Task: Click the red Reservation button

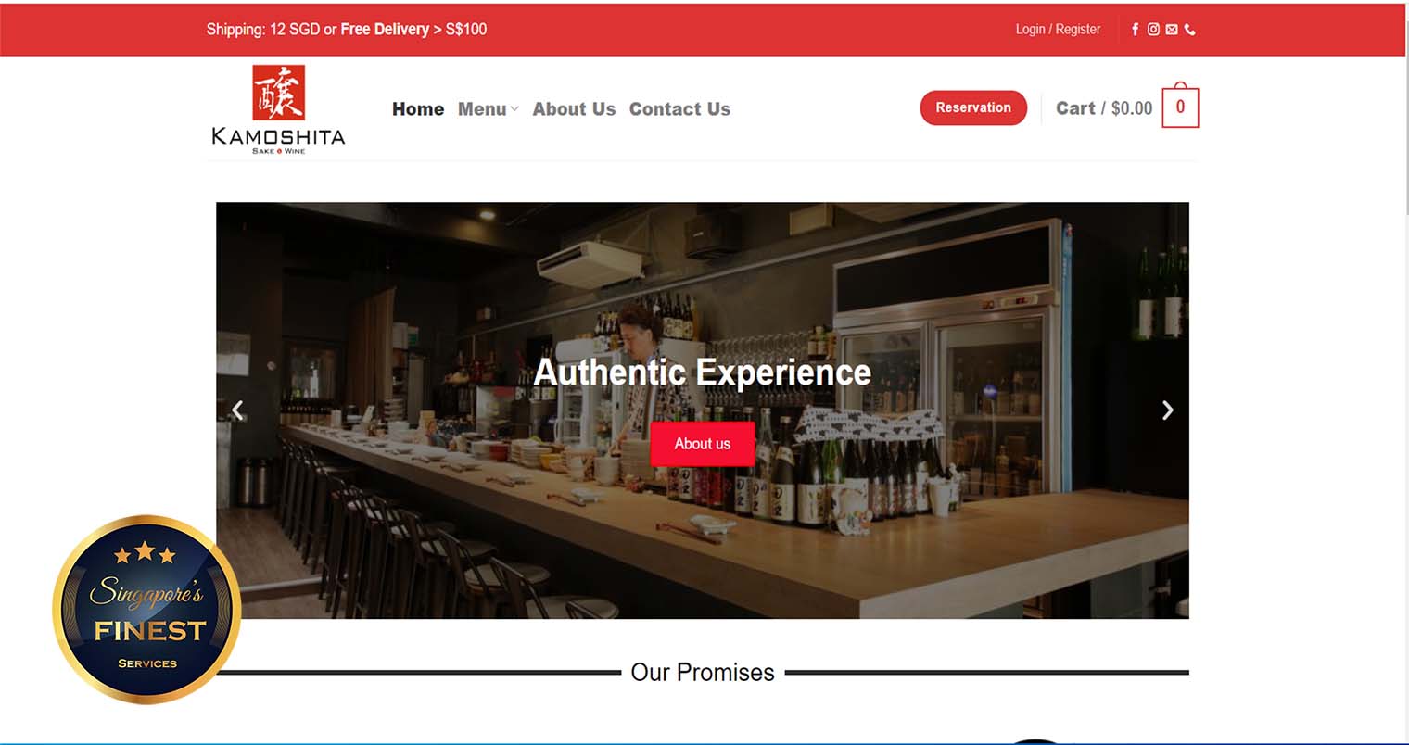Action: click(973, 107)
